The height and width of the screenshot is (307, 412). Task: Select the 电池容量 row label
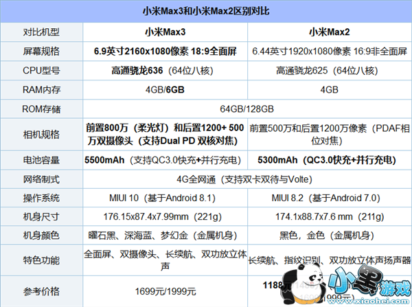pos(41,160)
